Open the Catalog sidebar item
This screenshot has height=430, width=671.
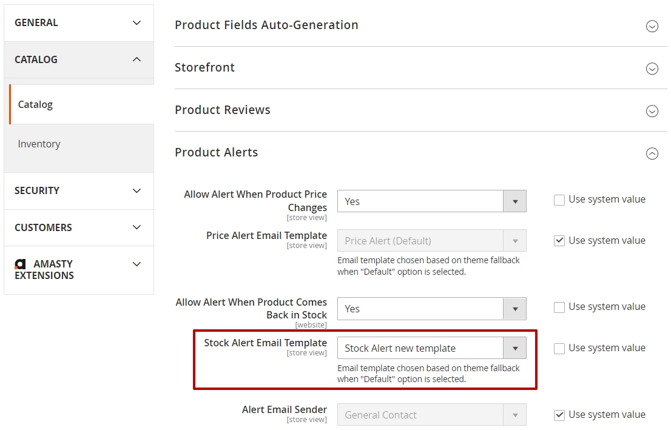[x=81, y=104]
